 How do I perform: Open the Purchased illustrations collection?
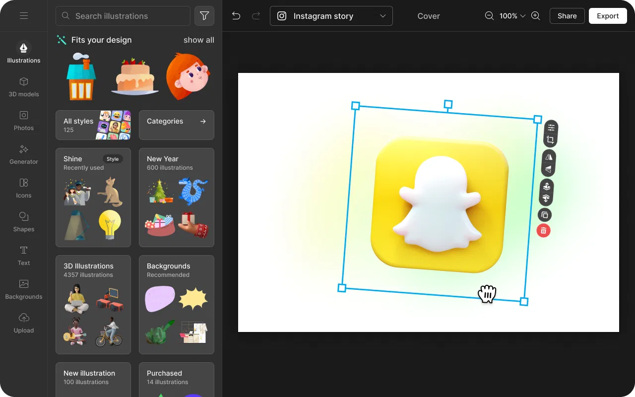177,380
